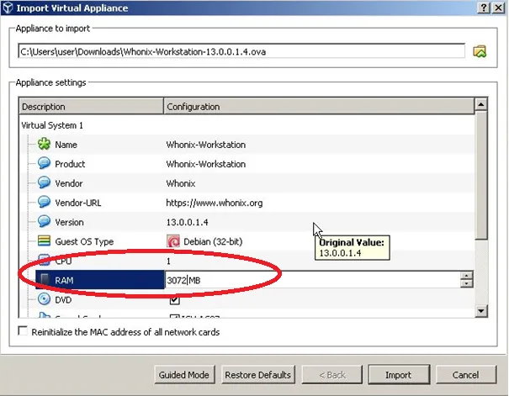509x396 pixels.
Task: Select the Guest OS Type row label
Action: coord(84,241)
